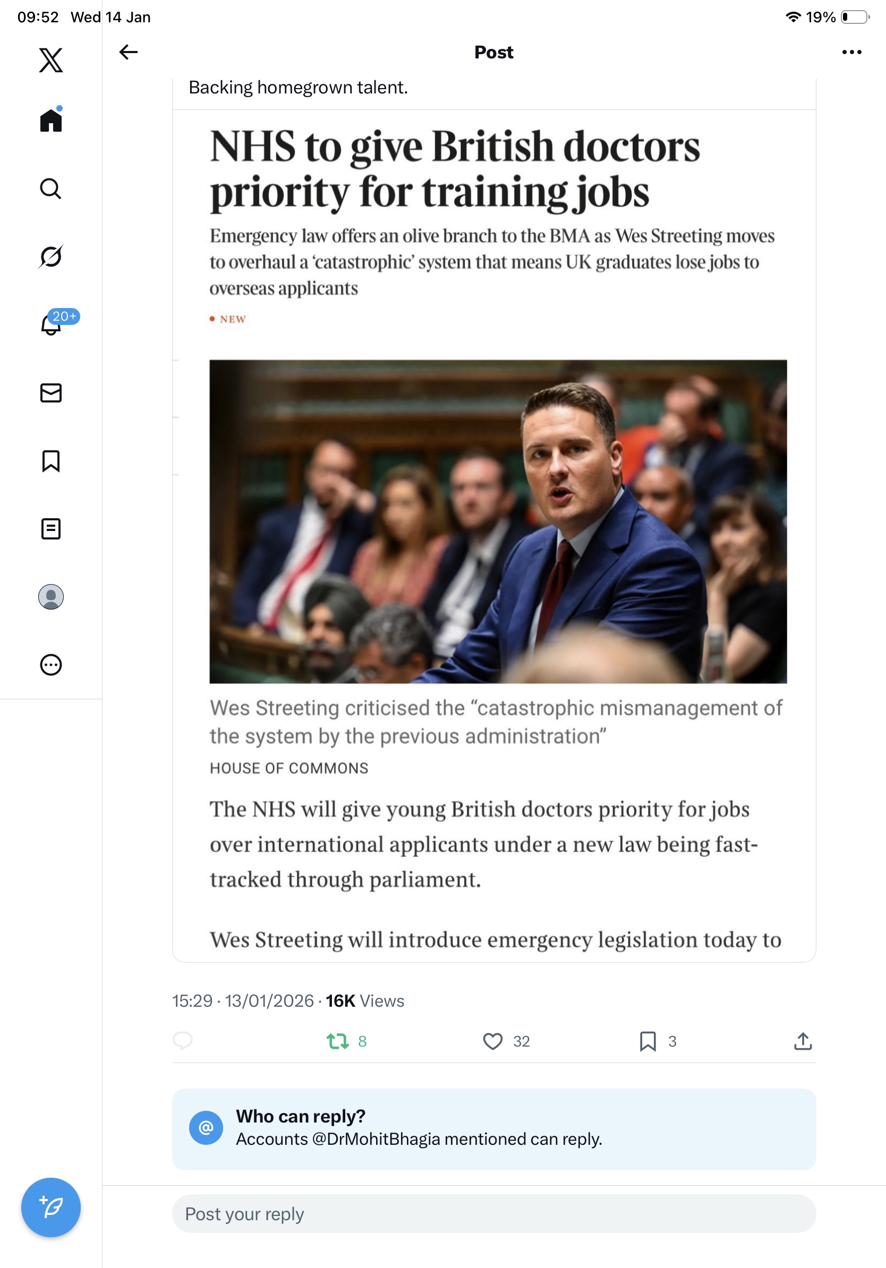Open Bookmarks in the sidebar

coord(51,460)
